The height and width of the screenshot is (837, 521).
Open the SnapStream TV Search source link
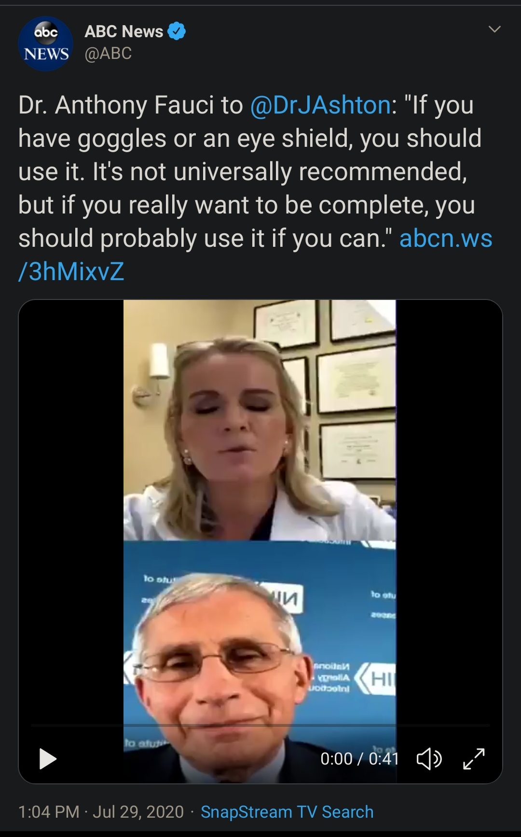coord(287,812)
